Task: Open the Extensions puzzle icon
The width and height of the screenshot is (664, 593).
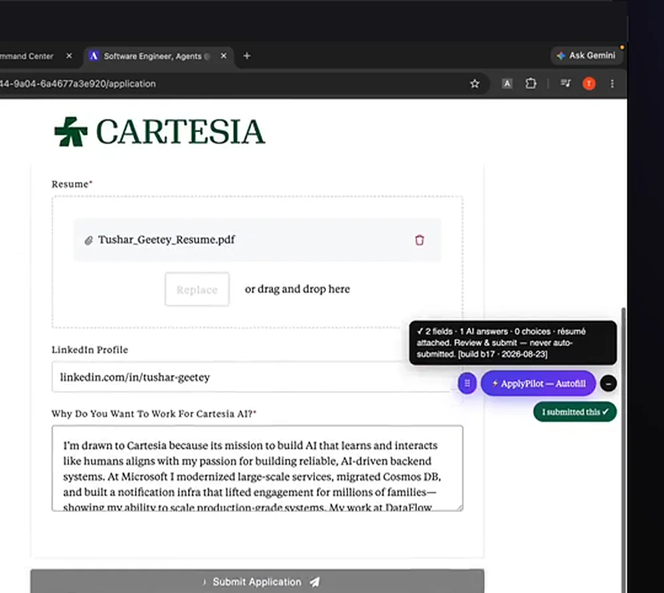Action: click(x=531, y=84)
